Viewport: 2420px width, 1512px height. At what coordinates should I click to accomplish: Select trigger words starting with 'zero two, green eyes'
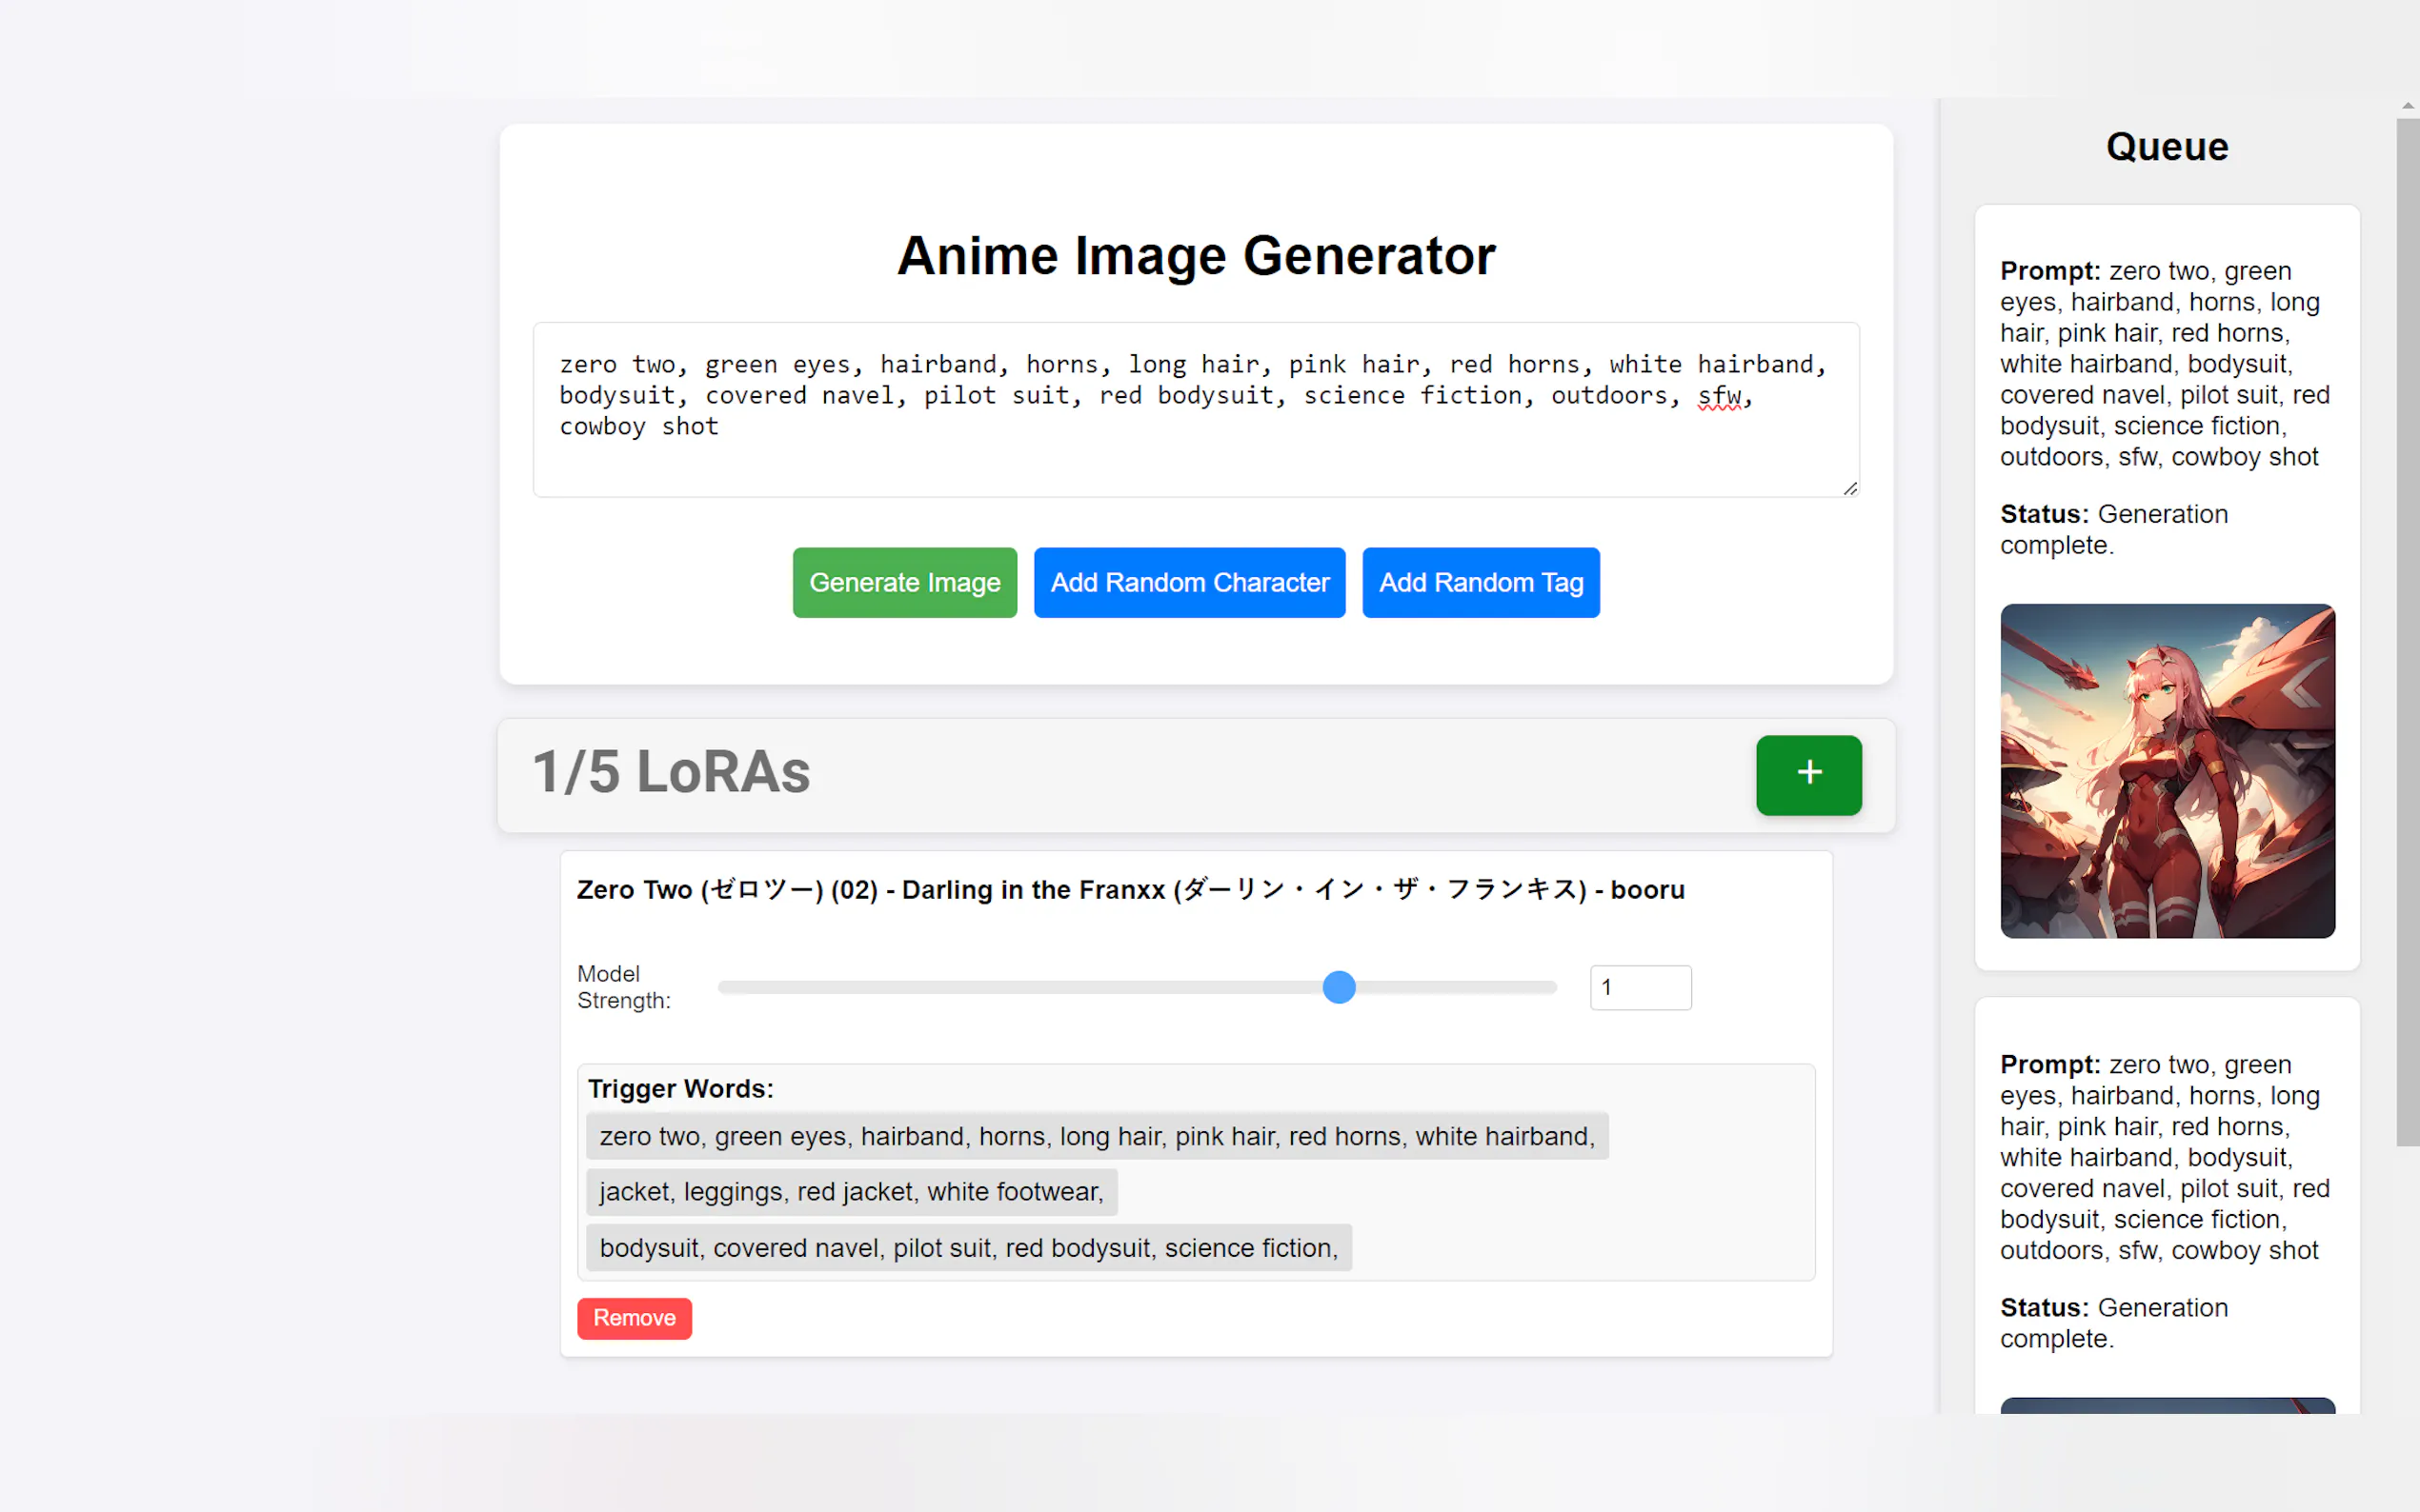1097,1136
